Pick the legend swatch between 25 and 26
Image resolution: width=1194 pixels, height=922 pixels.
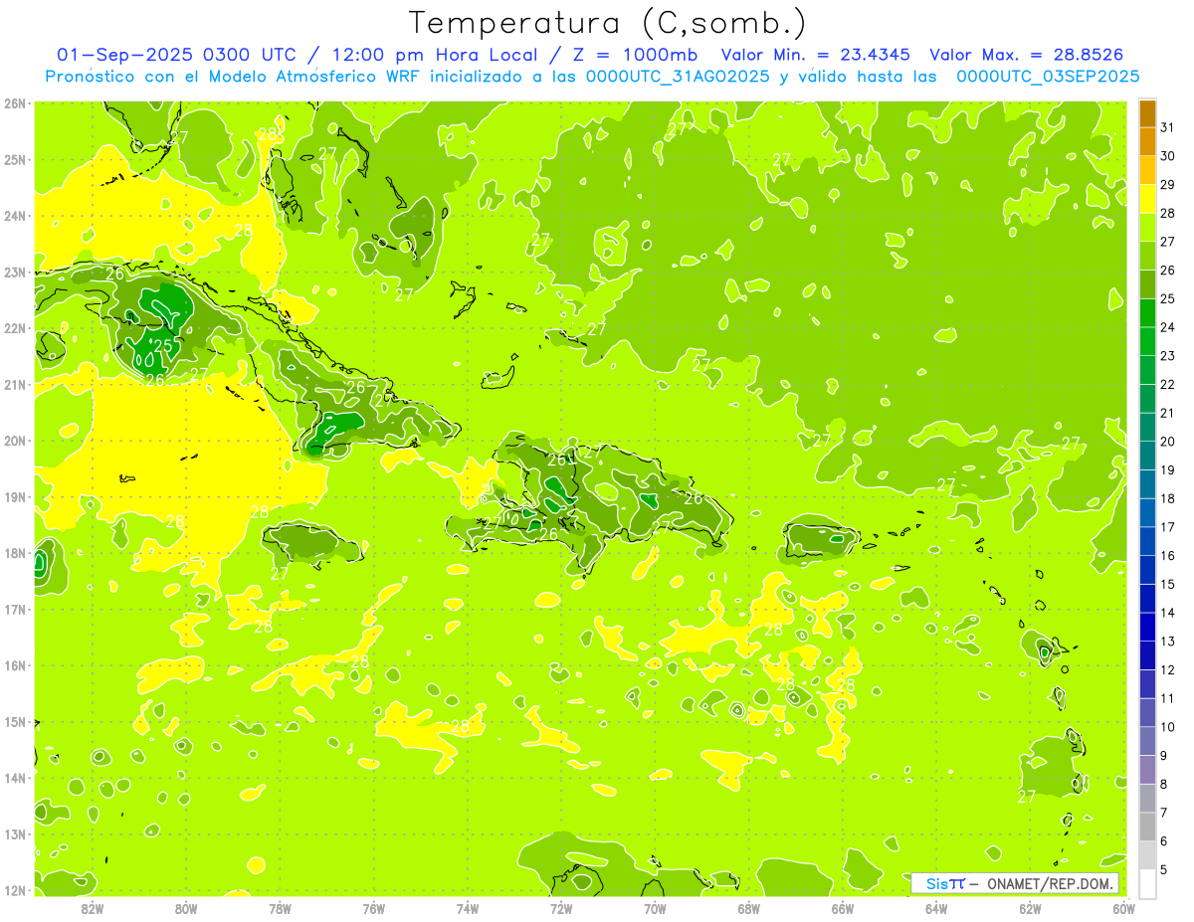point(1147,283)
